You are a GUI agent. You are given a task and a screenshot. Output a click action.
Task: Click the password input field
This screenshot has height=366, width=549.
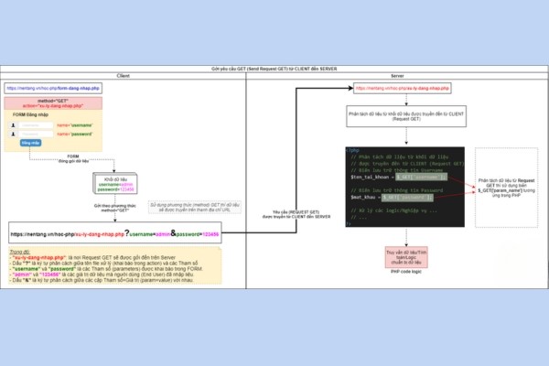(37, 133)
